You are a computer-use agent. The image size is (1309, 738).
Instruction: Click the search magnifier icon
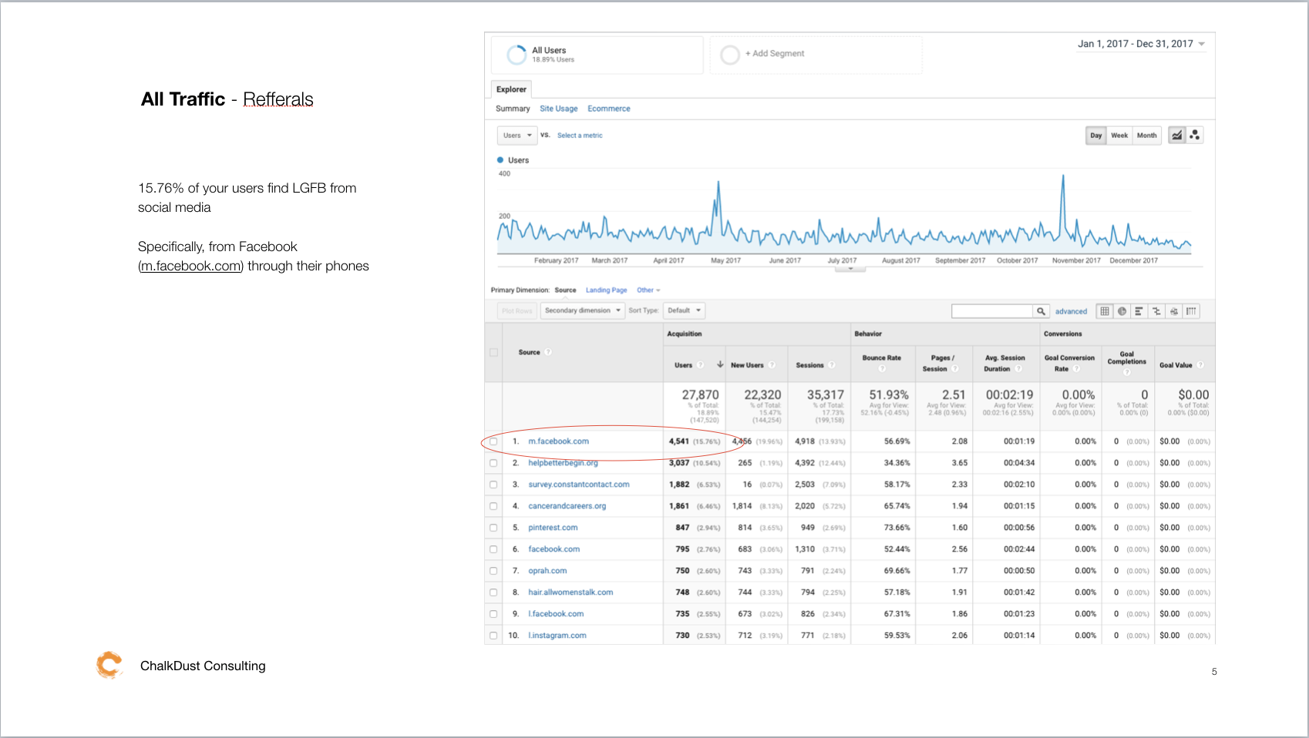point(1041,311)
